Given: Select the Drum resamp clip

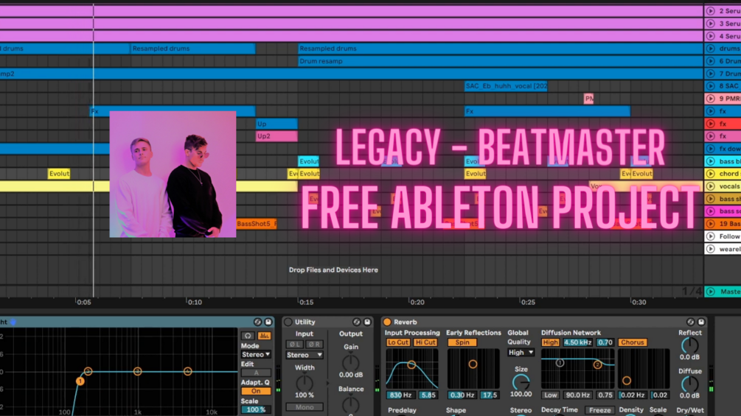Looking at the screenshot, I should click(x=501, y=61).
